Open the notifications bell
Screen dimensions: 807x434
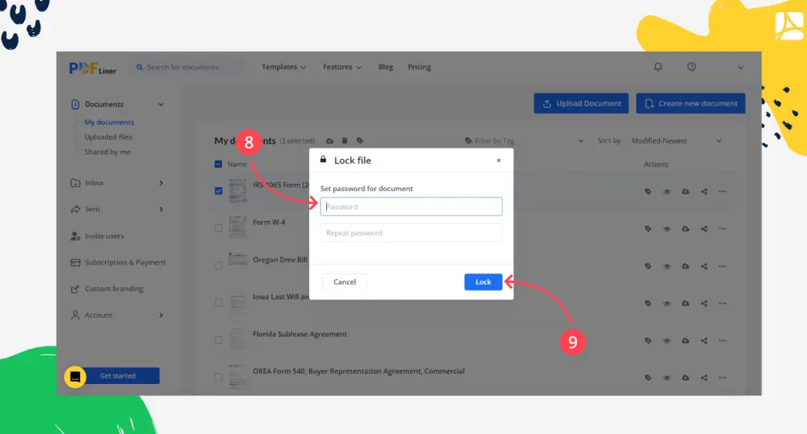pos(658,67)
